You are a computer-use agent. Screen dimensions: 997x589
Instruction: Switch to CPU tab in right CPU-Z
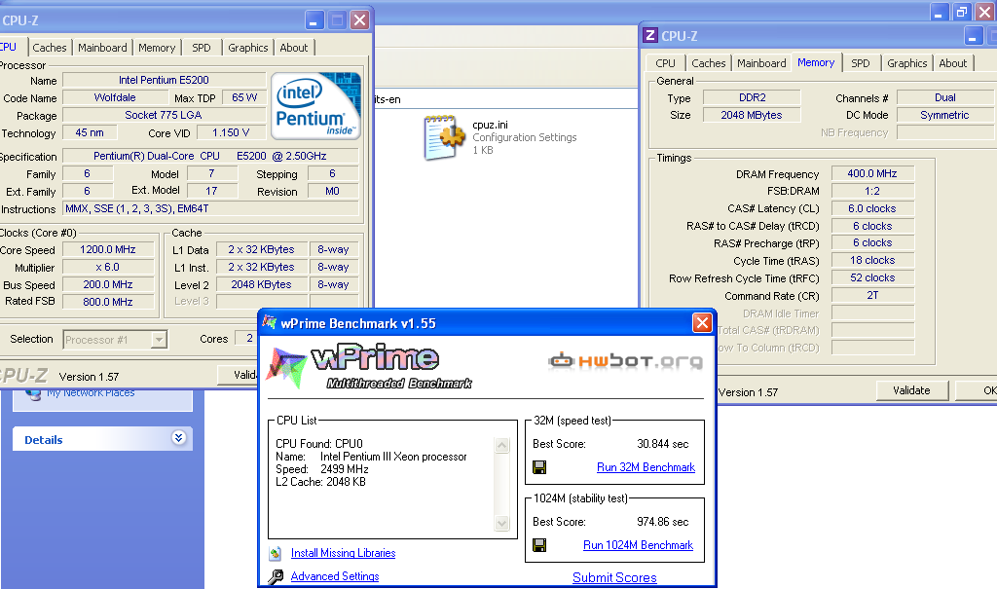(665, 63)
